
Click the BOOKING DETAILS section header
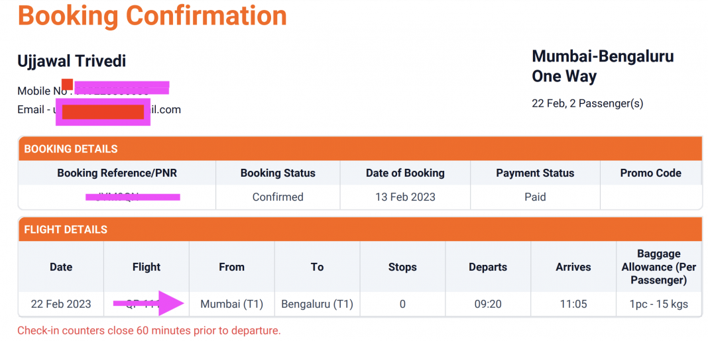(x=71, y=149)
